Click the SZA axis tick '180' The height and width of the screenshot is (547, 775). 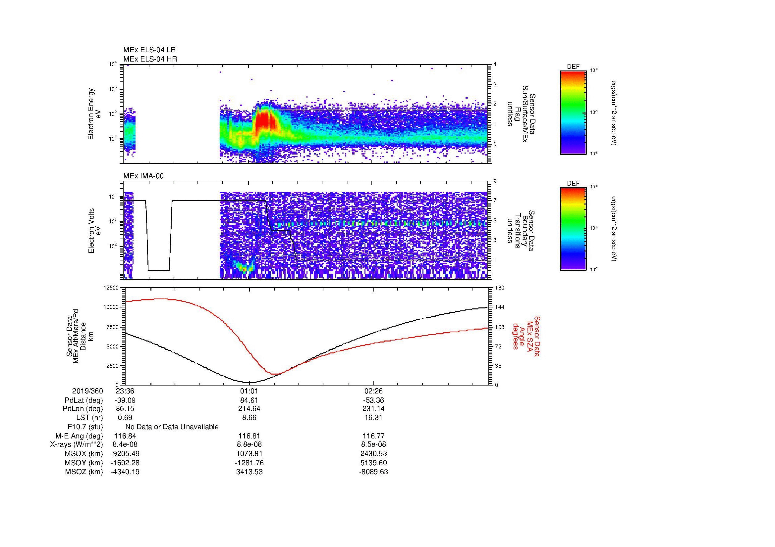click(500, 288)
